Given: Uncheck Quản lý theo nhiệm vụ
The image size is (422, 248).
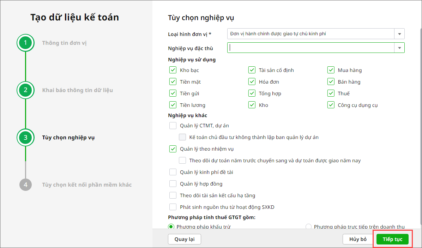Looking at the screenshot, I should tap(173, 149).
